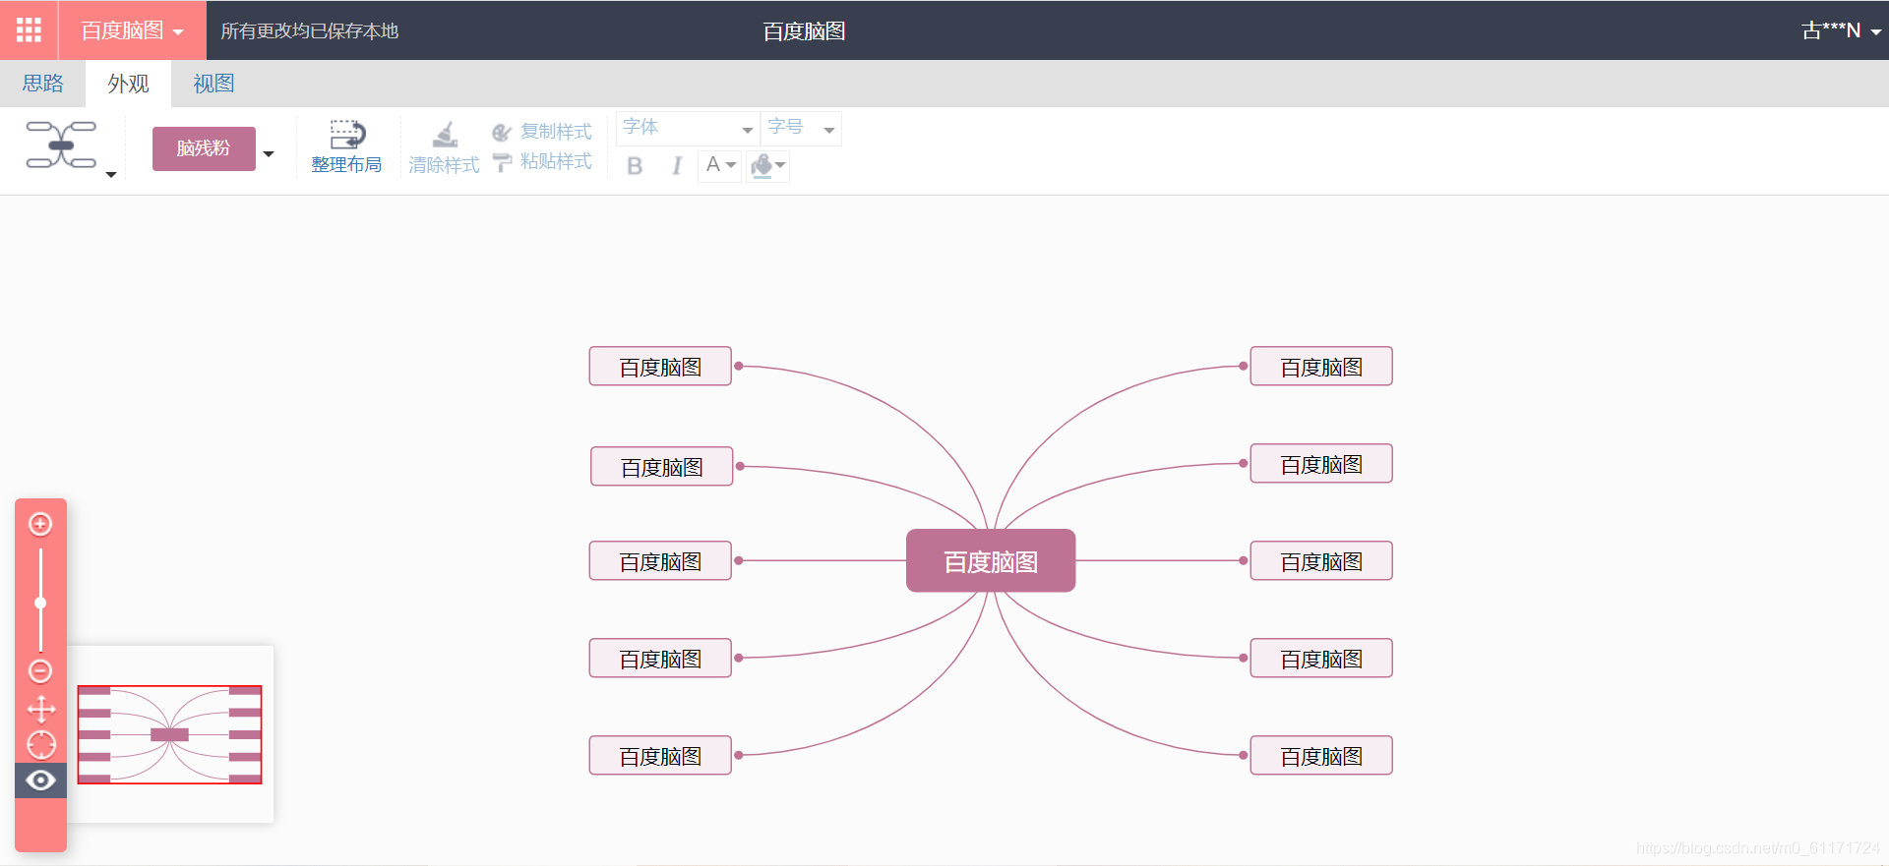Switch to the 思路 tab
1889x866 pixels.
click(x=42, y=84)
